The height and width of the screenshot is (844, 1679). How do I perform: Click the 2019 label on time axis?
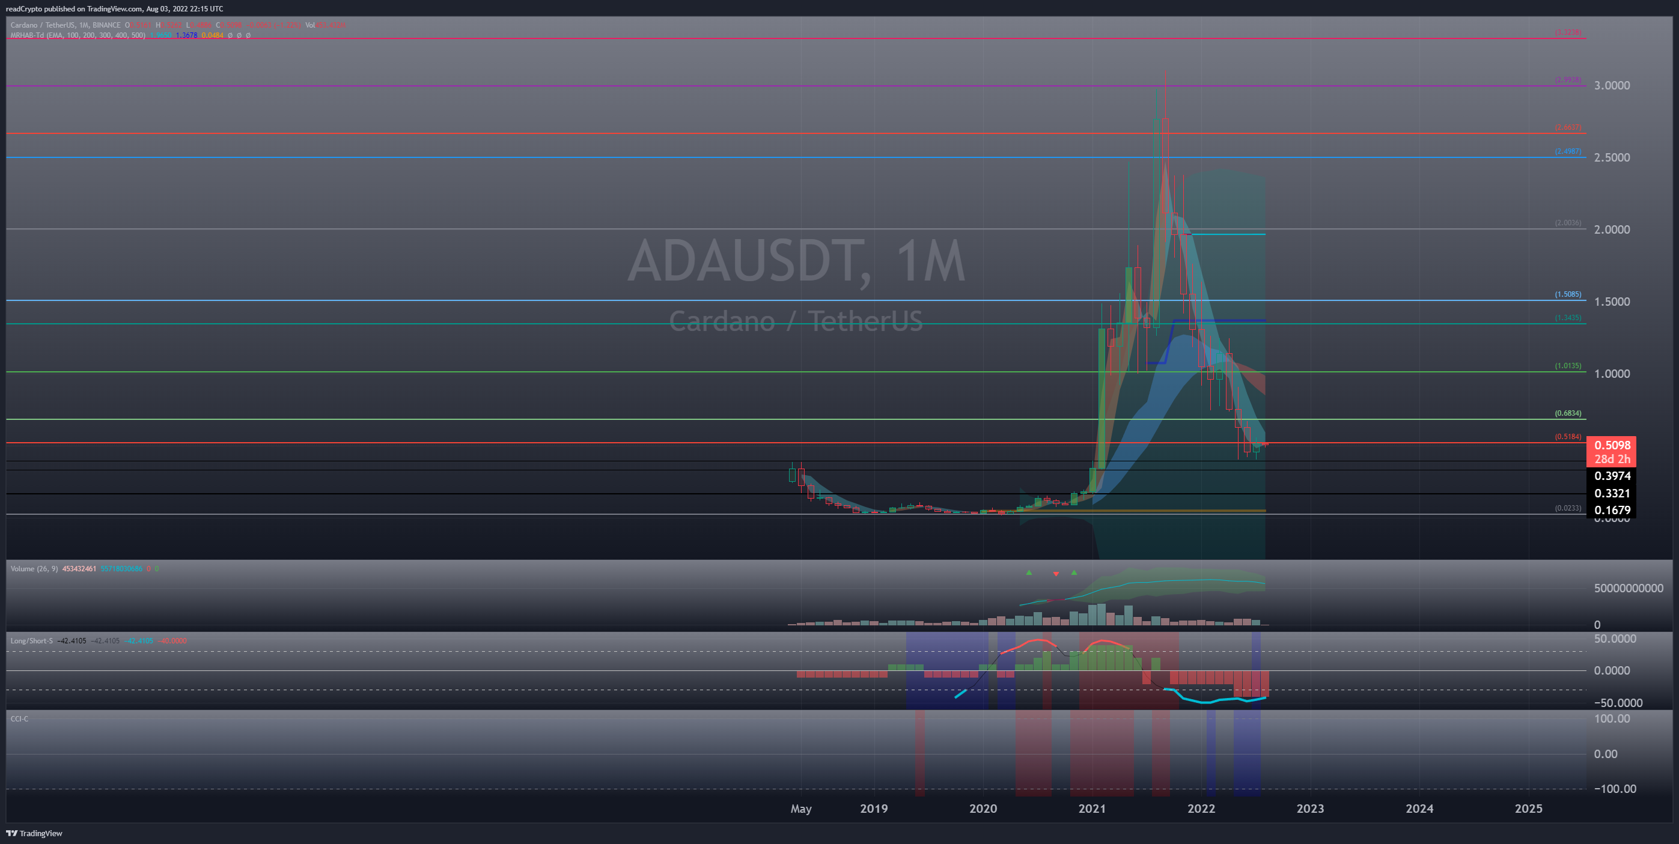(x=873, y=809)
